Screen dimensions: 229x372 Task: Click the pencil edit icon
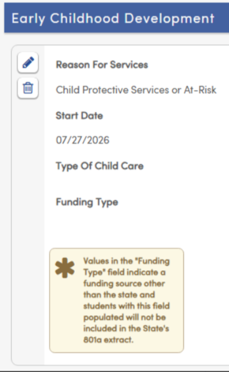pos(28,63)
